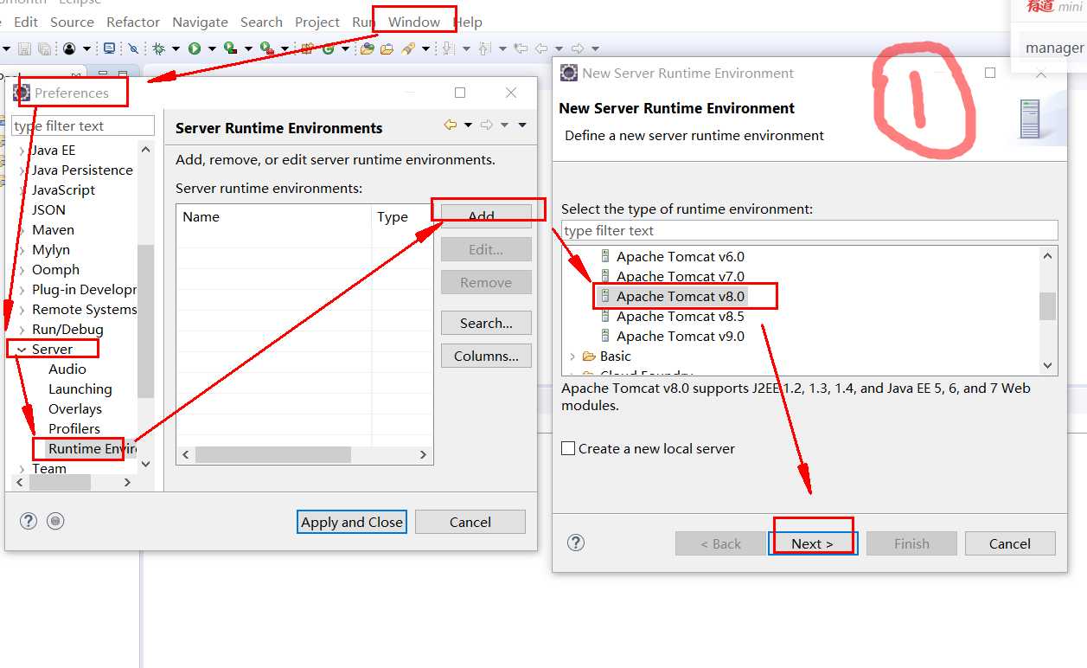This screenshot has width=1087, height=668.
Task: Click the runtime type filter text field
Action: pyautogui.click(x=809, y=230)
